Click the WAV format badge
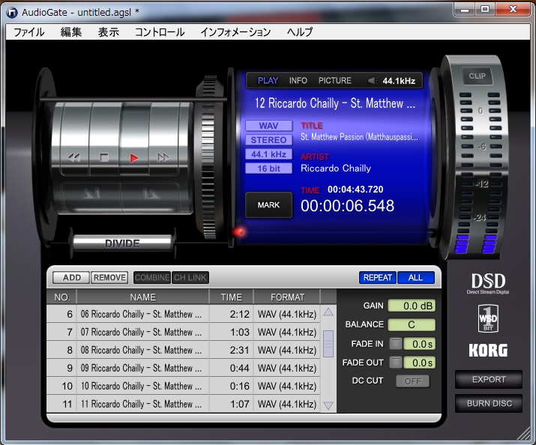 click(268, 126)
